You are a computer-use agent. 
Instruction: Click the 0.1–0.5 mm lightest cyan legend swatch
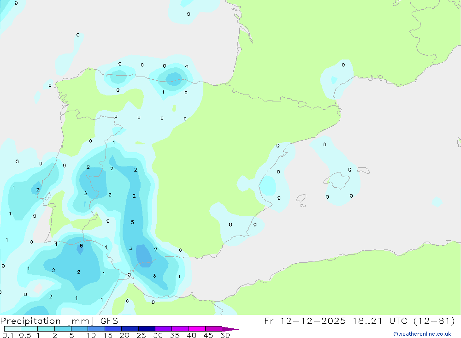click(12, 329)
